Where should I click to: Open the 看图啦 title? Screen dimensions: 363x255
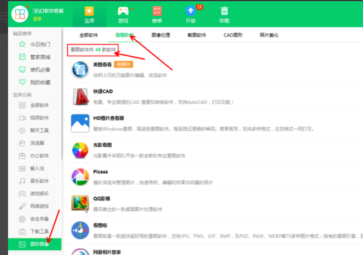coord(100,225)
